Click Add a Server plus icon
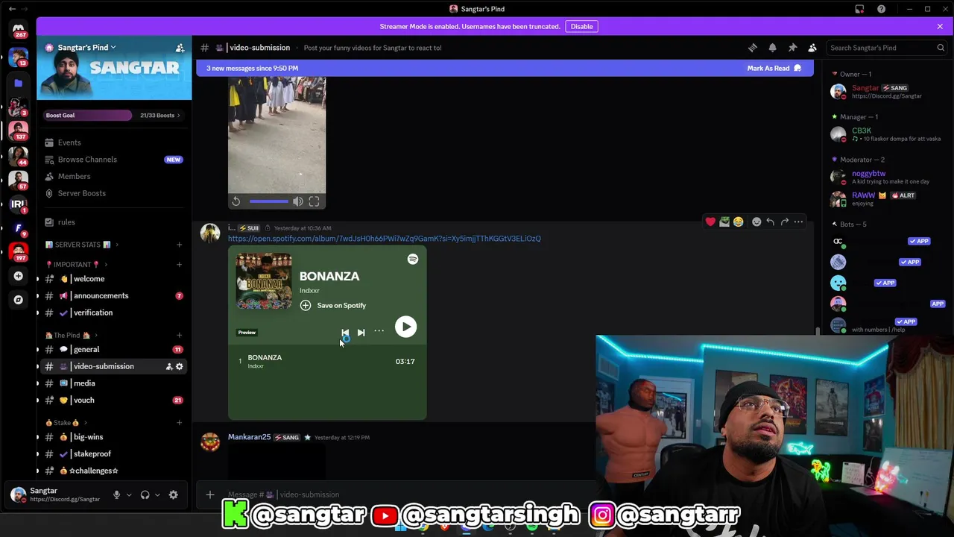The height and width of the screenshot is (537, 954). [x=18, y=276]
